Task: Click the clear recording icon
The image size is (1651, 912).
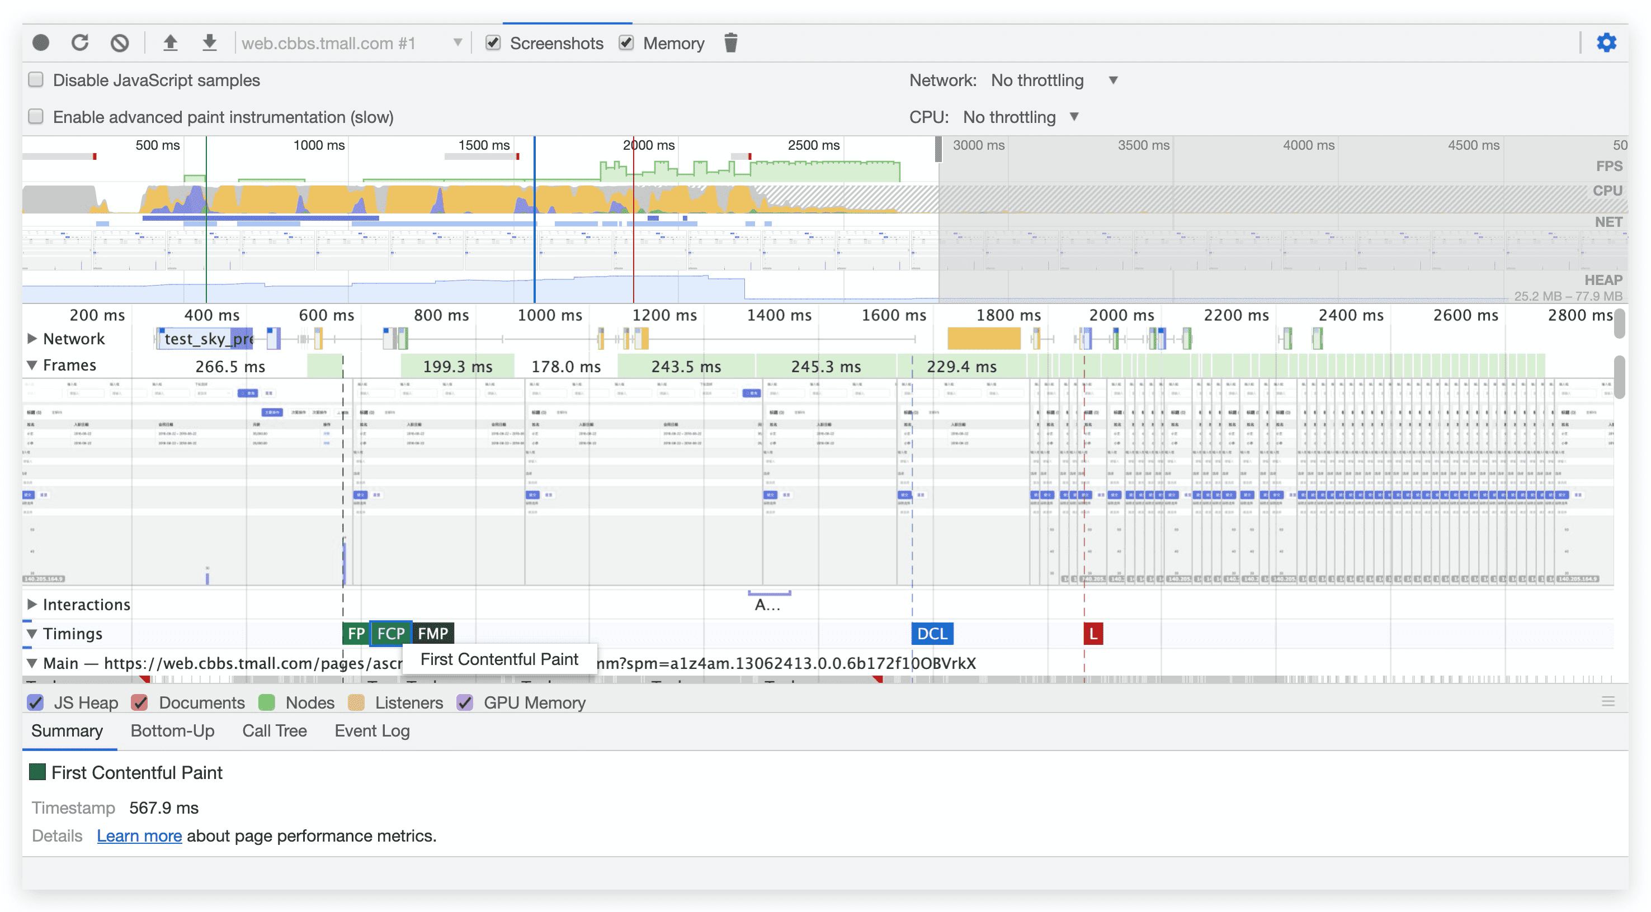Action: 120,43
